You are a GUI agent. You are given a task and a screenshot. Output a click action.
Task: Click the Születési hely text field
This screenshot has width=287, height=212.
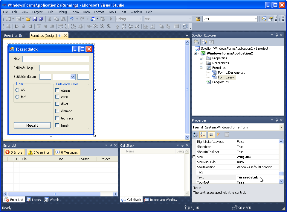coord(64,68)
